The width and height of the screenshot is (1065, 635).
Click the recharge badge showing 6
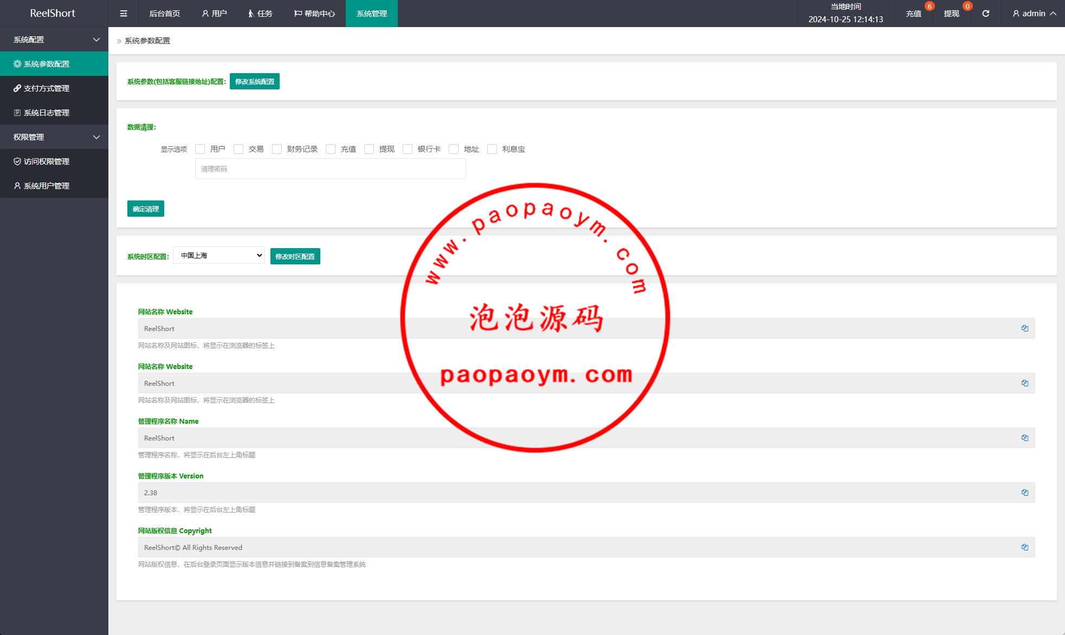pyautogui.click(x=930, y=7)
